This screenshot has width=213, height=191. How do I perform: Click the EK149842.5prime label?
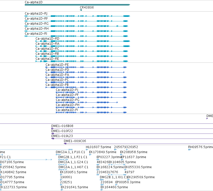[x=13, y=172]
